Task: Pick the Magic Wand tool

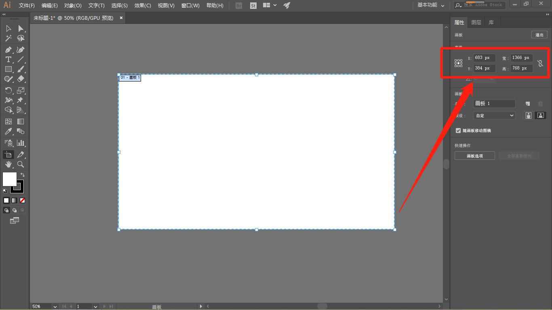Action: click(8, 38)
